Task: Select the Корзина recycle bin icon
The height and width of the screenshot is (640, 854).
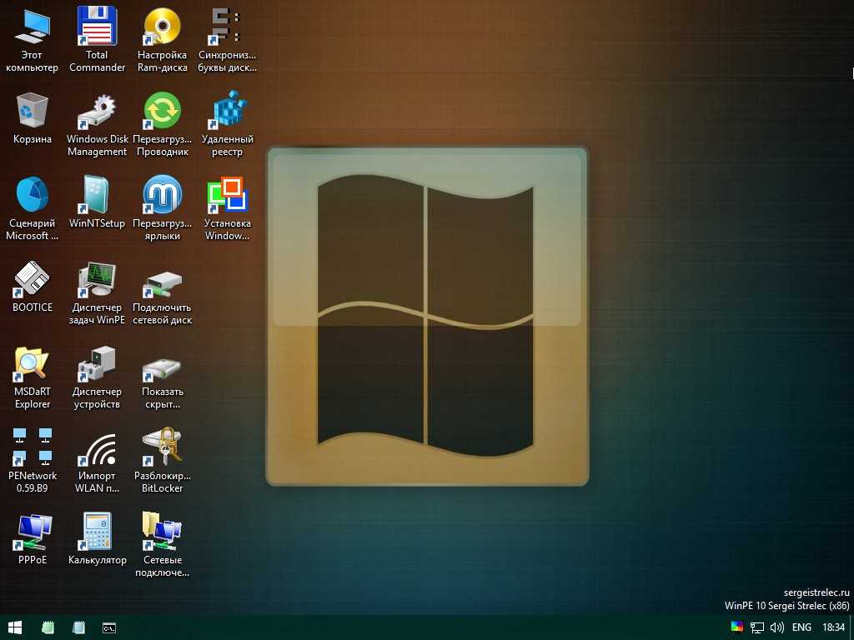Action: point(32,112)
